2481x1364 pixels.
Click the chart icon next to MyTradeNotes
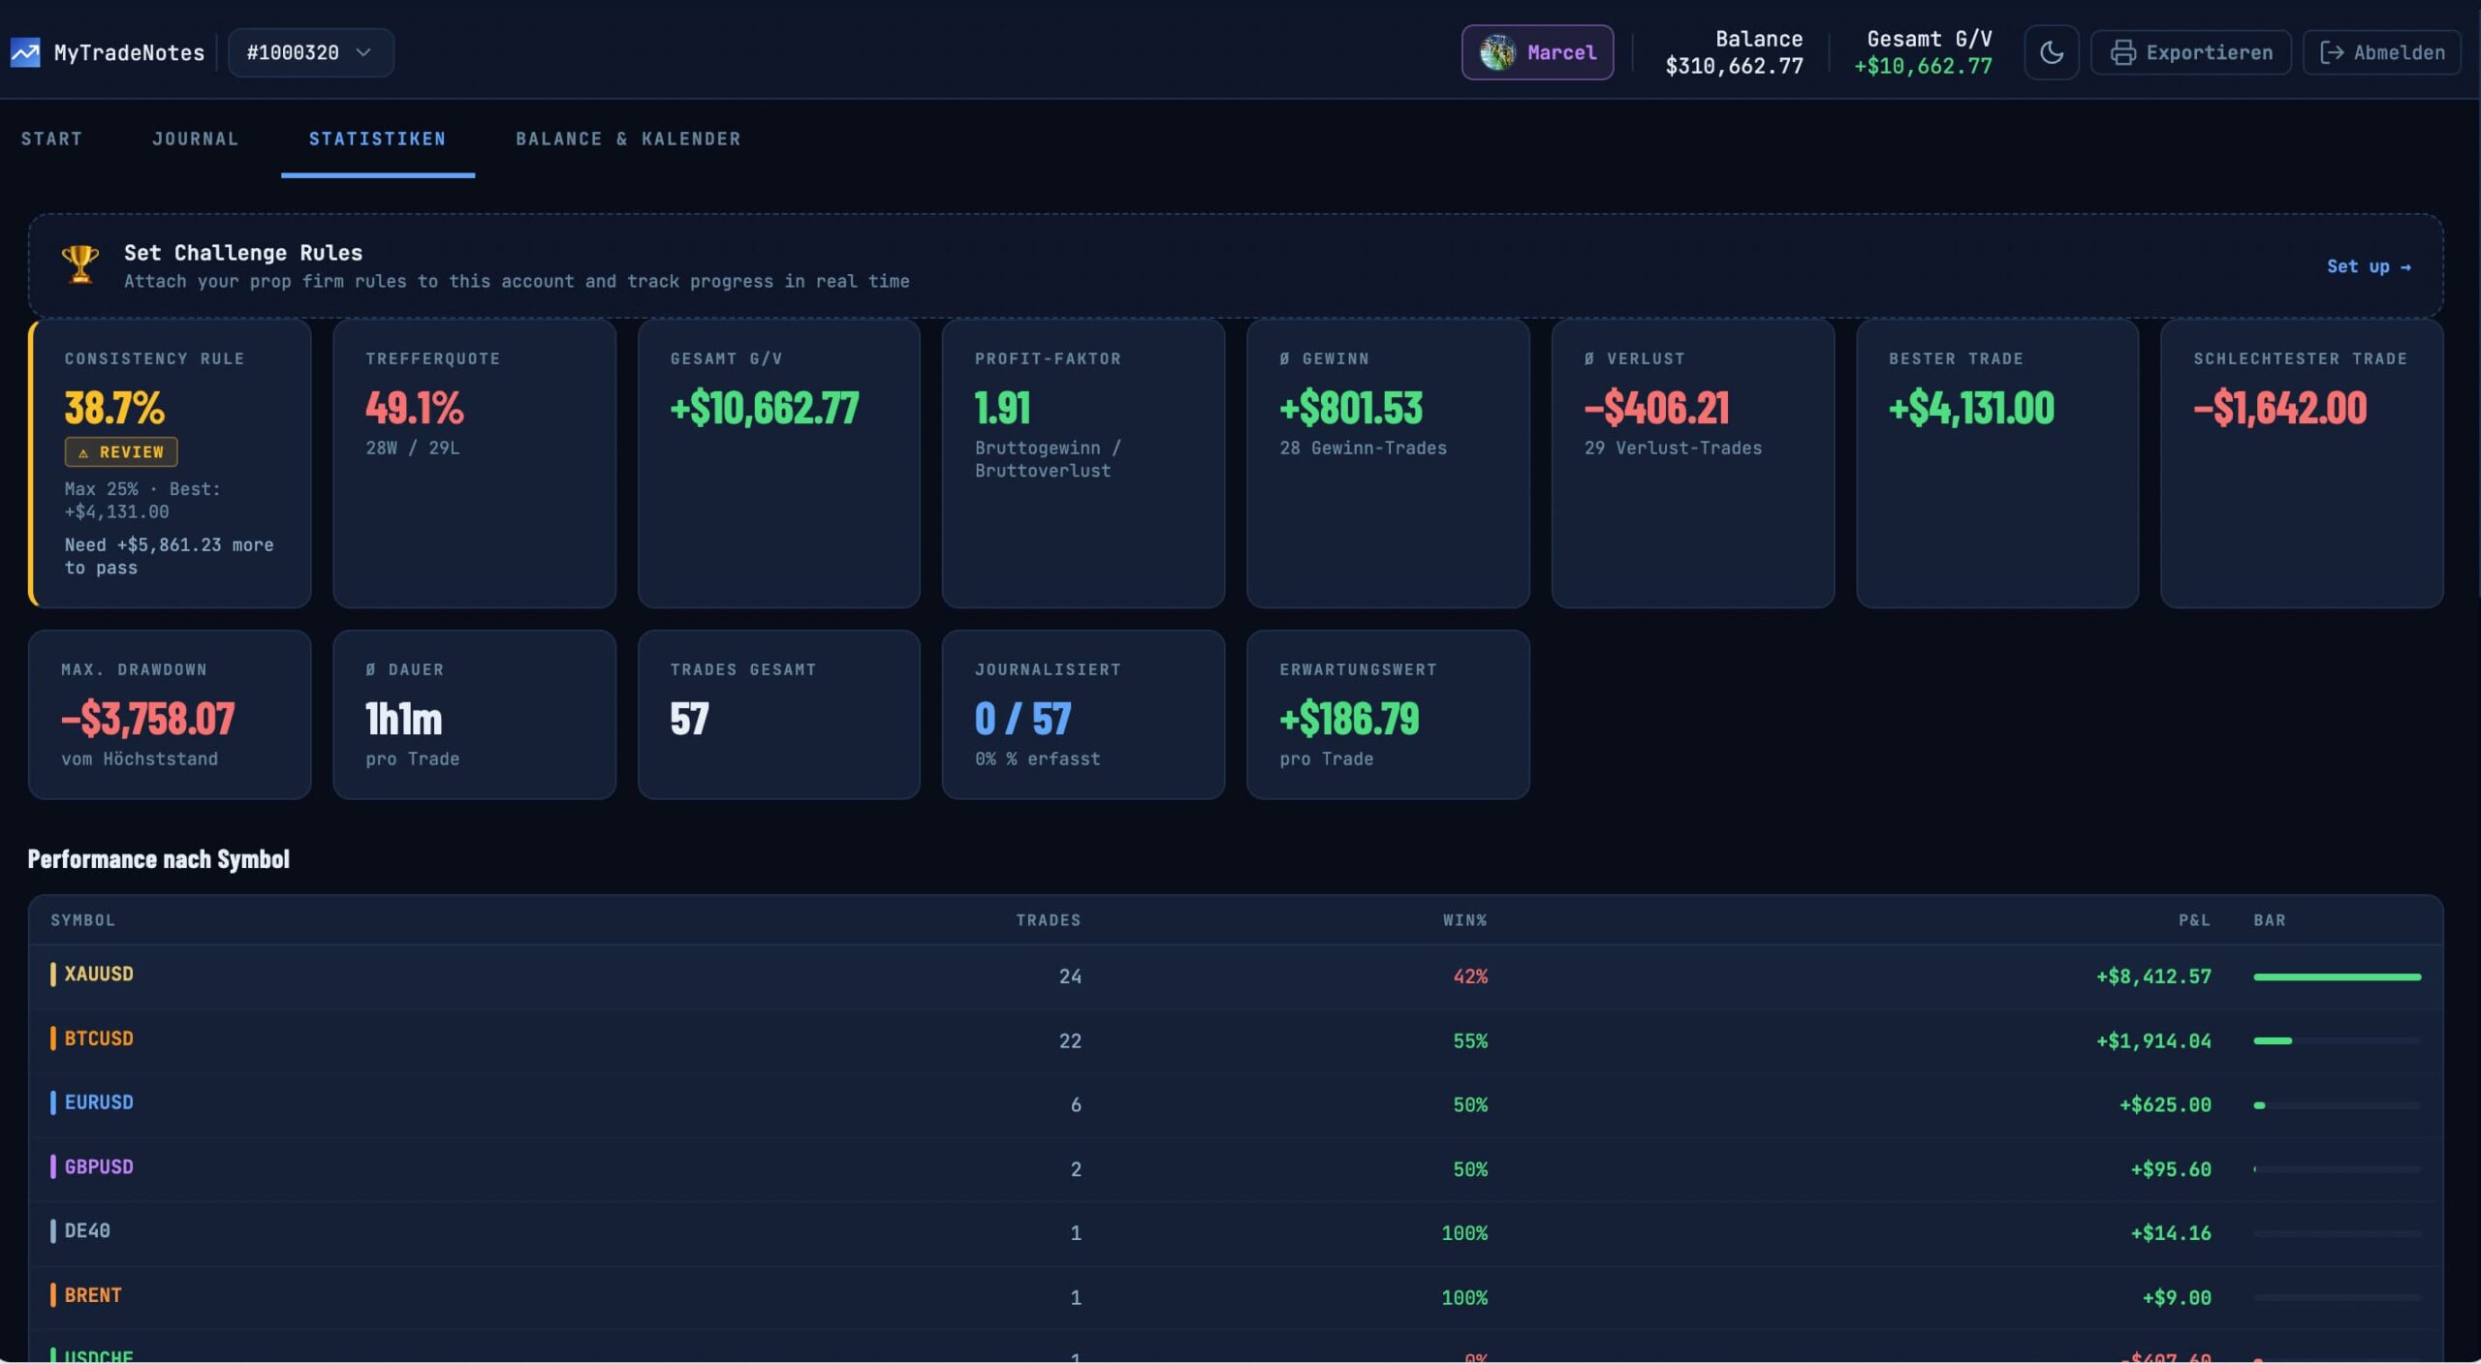(24, 51)
